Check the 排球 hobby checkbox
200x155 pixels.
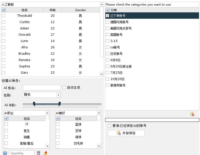click(58, 137)
